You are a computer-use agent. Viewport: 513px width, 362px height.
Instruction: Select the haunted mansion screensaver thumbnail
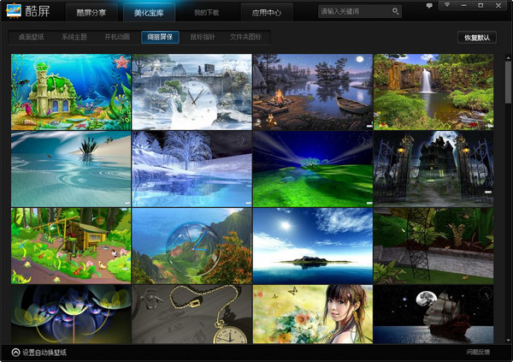tap(433, 169)
